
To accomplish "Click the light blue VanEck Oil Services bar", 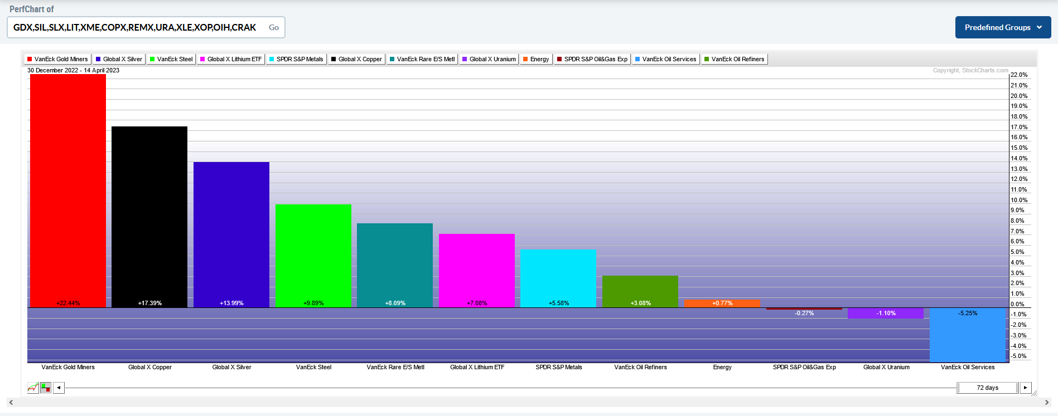I will pyautogui.click(x=968, y=335).
